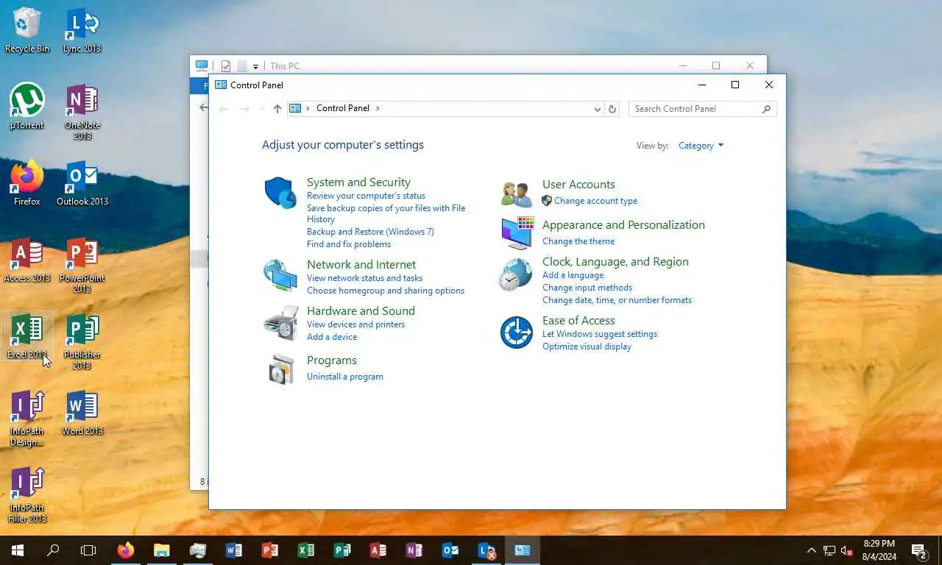942x565 pixels.
Task: Click Uninstall a program
Action: tap(345, 377)
